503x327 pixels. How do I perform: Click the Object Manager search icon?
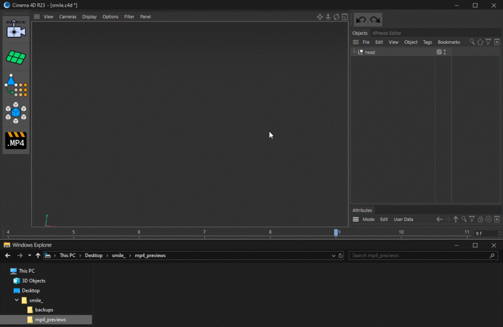tap(472, 42)
